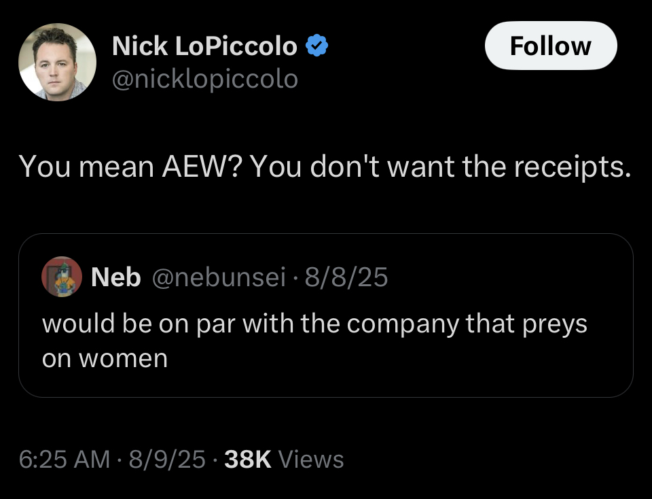The height and width of the screenshot is (499, 652).
Task: Tap the @nebunsei handle
Action: pos(220,277)
